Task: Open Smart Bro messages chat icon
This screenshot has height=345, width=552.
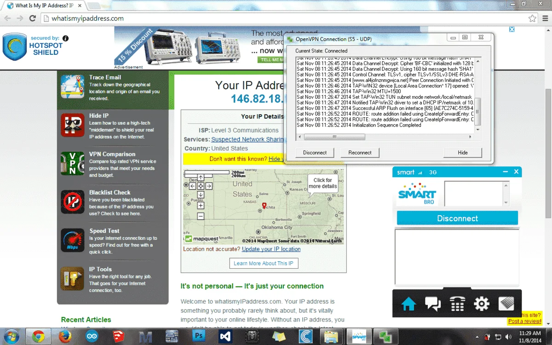Action: [433, 304]
